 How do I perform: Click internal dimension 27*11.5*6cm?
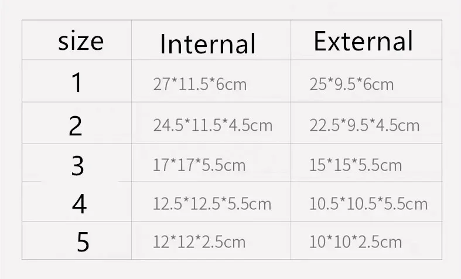[x=200, y=84]
